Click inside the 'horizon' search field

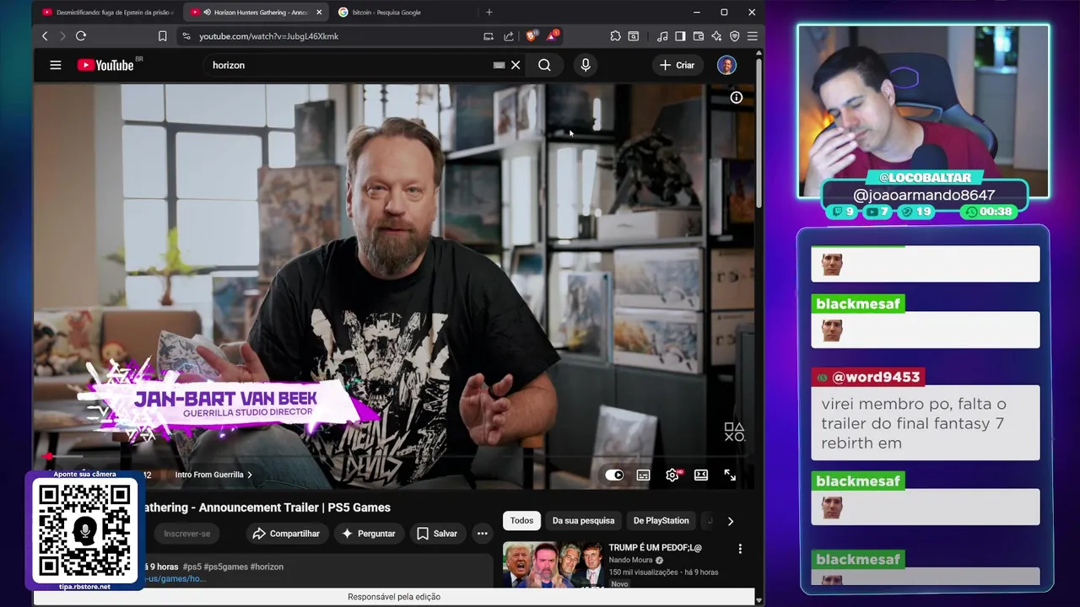tap(350, 65)
